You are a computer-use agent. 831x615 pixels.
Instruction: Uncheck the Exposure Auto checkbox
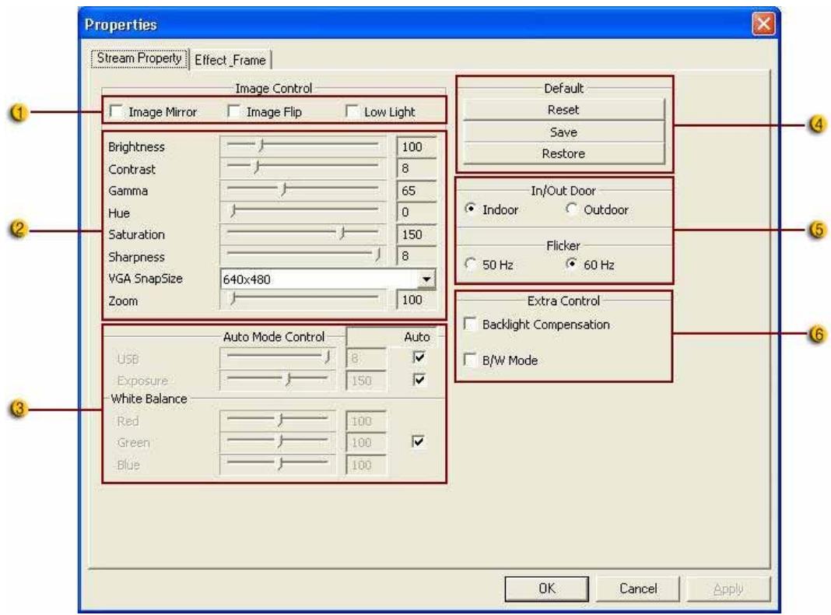tap(419, 380)
